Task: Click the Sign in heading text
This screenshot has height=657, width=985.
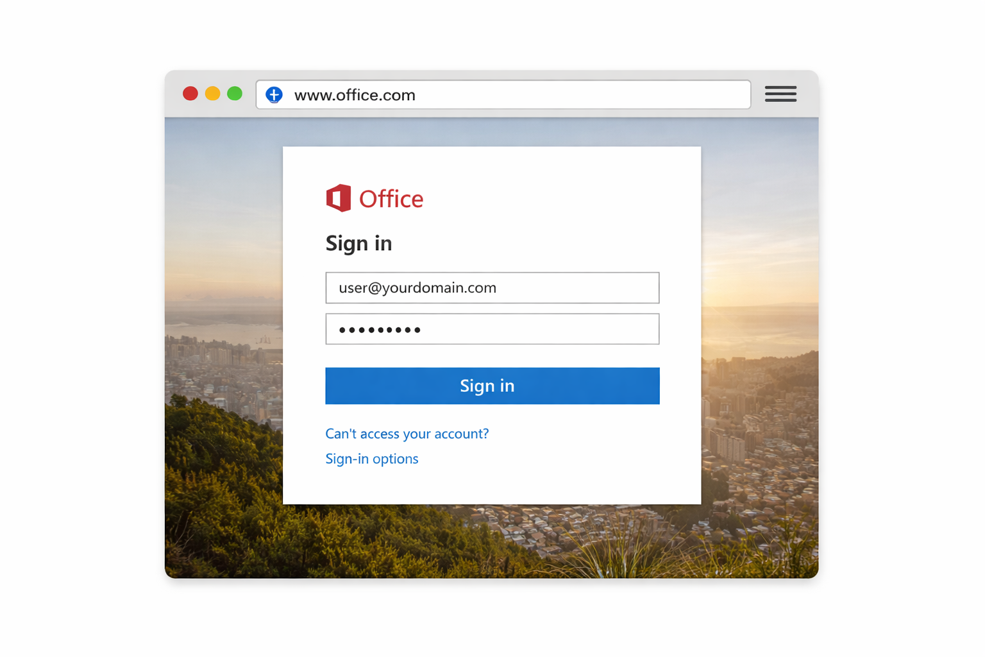Action: click(359, 243)
